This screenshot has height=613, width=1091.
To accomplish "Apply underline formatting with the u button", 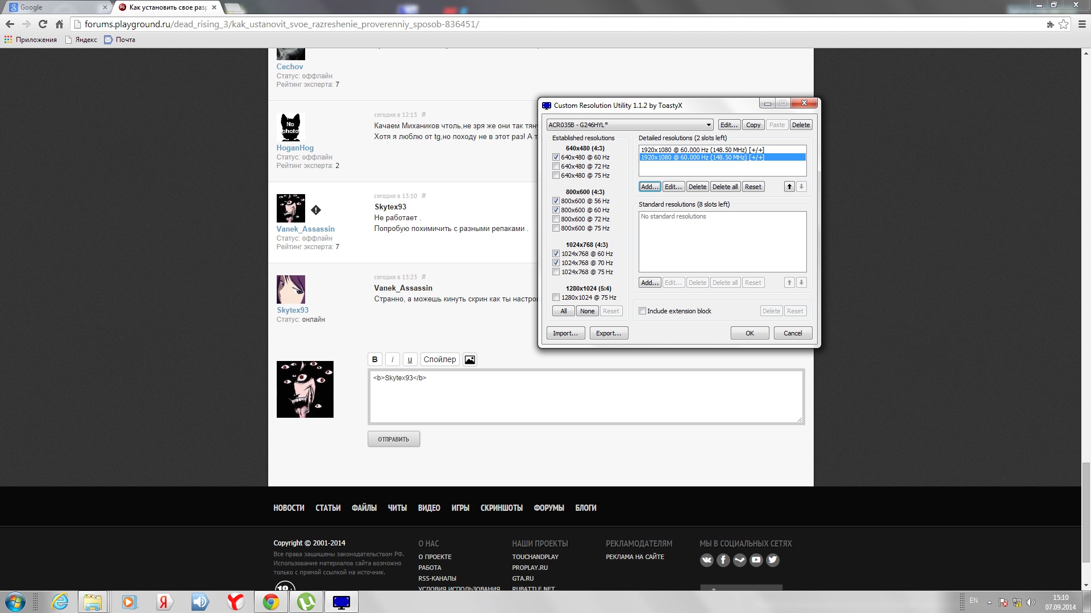I will coord(410,359).
